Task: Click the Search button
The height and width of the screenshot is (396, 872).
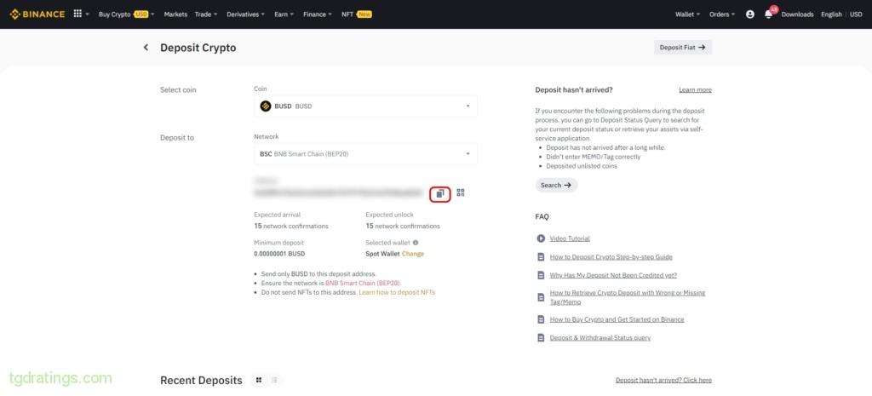Action: (x=556, y=185)
